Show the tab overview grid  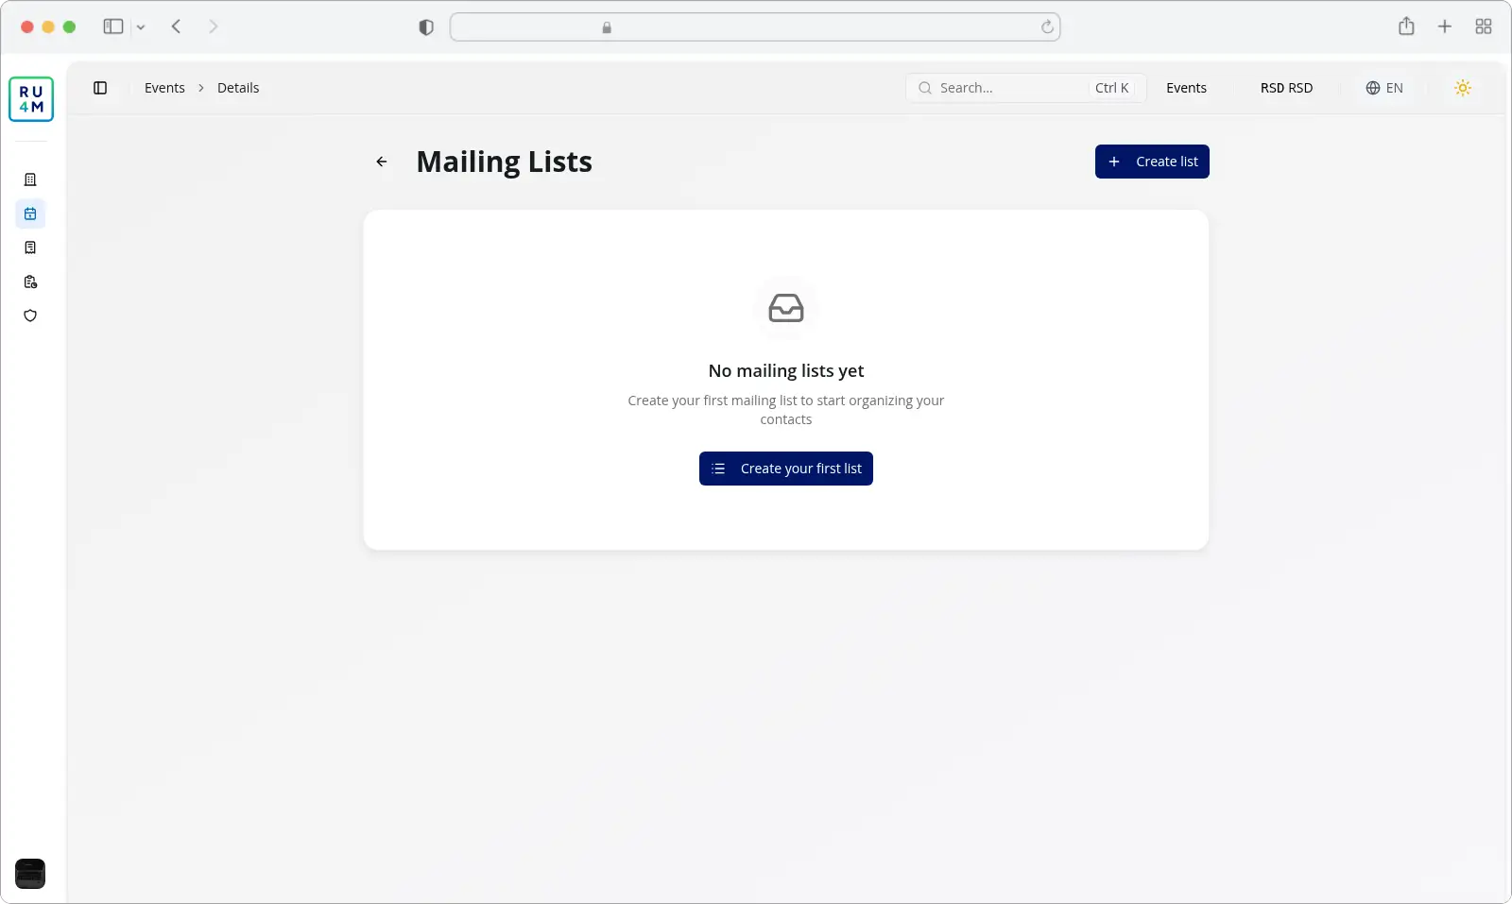(x=1484, y=26)
